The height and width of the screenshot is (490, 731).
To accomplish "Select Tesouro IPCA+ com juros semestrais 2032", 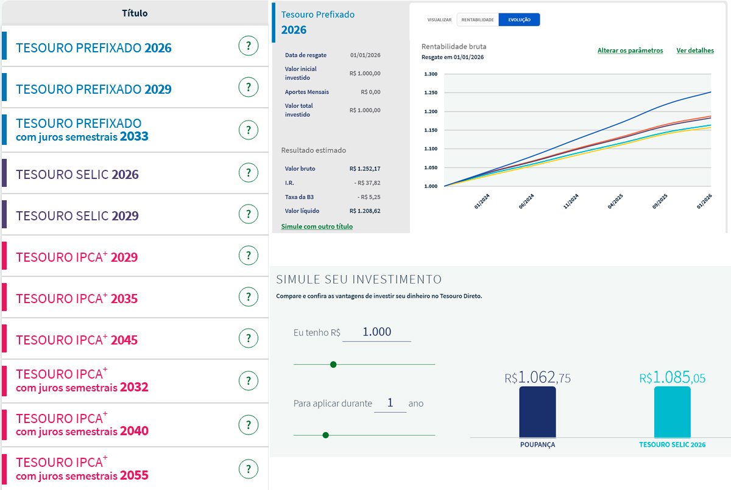I will tap(82, 380).
